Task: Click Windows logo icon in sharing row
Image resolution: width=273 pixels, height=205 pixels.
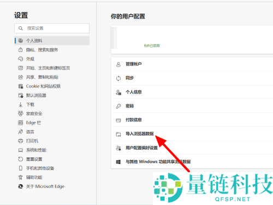Action: tap(118, 162)
